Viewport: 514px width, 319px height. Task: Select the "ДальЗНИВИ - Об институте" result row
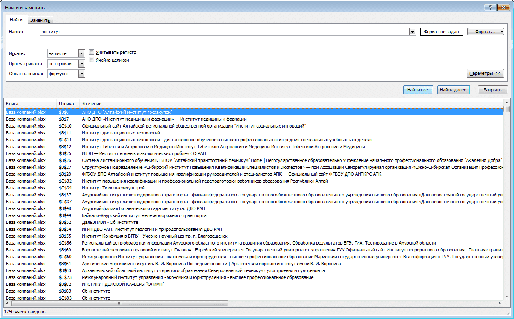point(254,222)
